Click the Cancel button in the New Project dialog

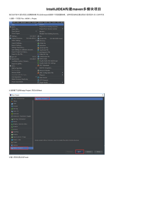coord(89,152)
